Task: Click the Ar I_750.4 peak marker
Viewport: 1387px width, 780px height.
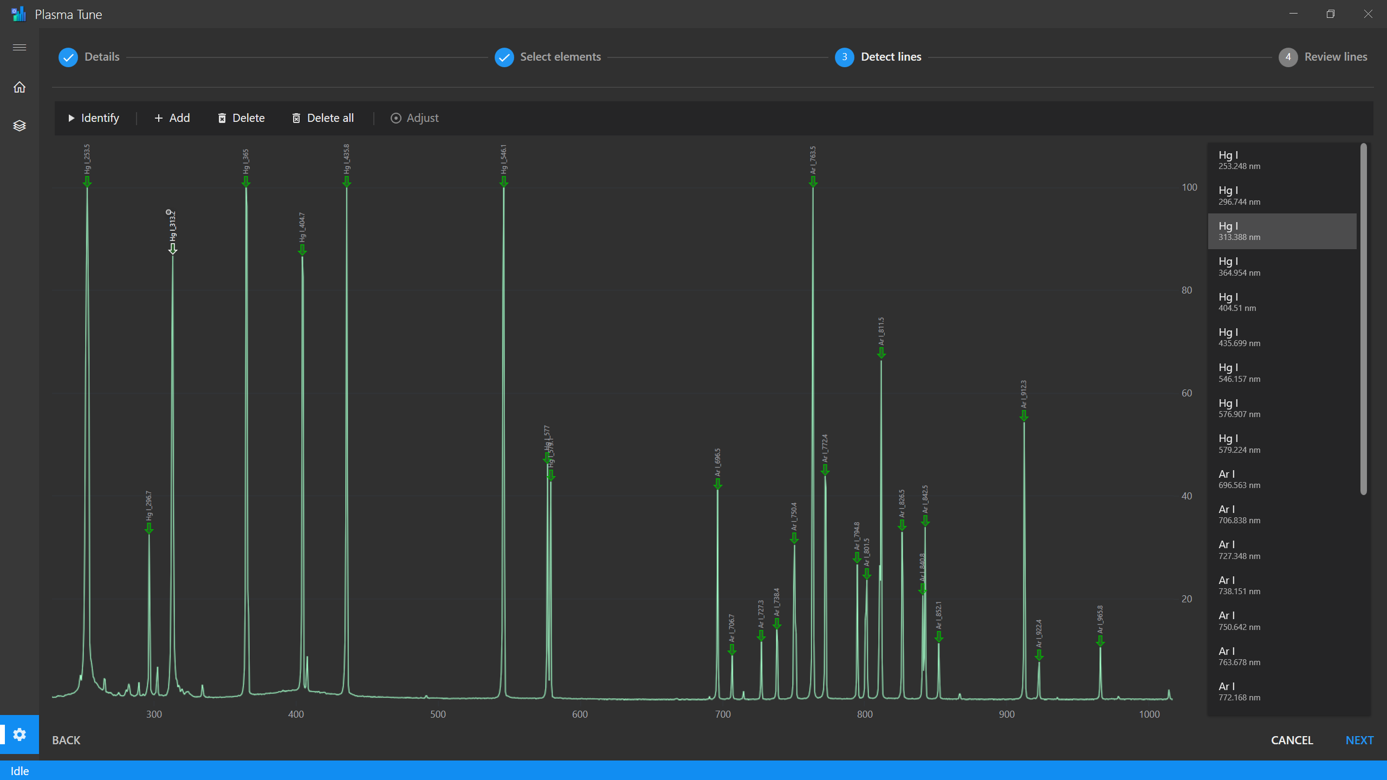Action: point(794,538)
